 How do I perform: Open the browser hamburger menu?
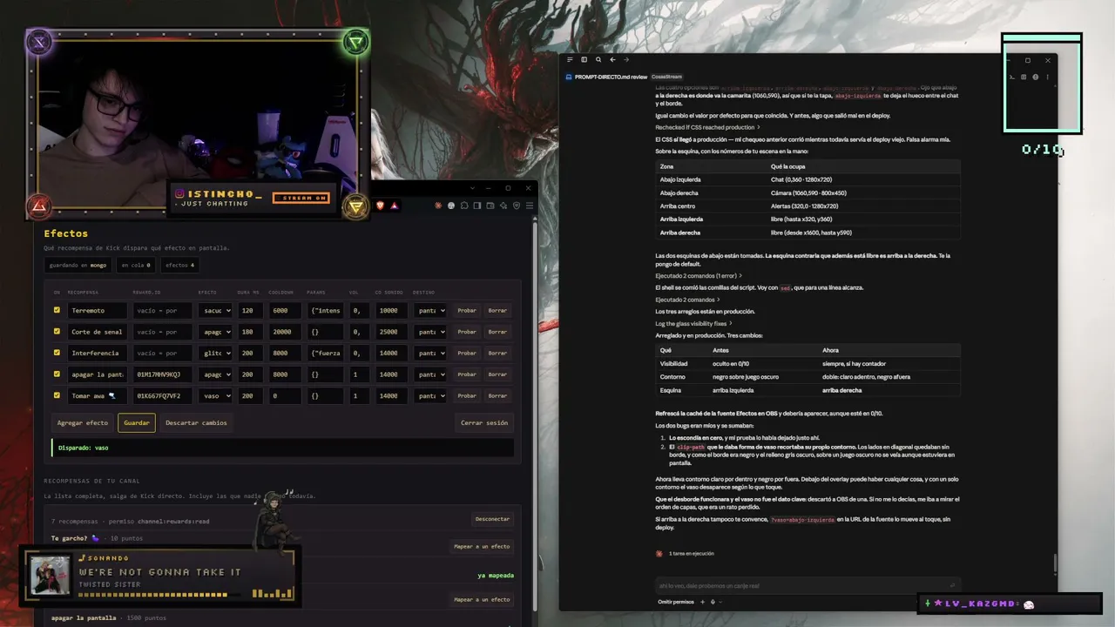click(530, 206)
